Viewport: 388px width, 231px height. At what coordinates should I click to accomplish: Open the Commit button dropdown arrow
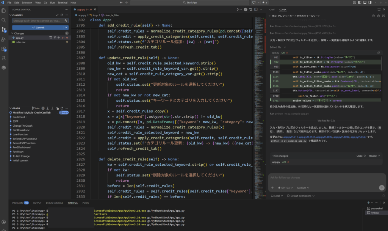tap(66, 27)
